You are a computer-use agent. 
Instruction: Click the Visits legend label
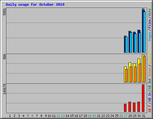point(149,59)
